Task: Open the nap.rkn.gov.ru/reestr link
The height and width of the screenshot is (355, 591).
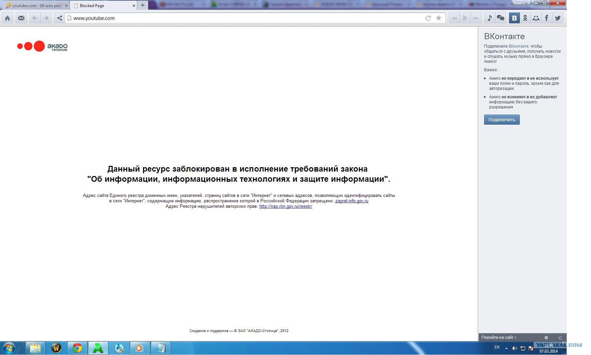Action: tap(285, 206)
